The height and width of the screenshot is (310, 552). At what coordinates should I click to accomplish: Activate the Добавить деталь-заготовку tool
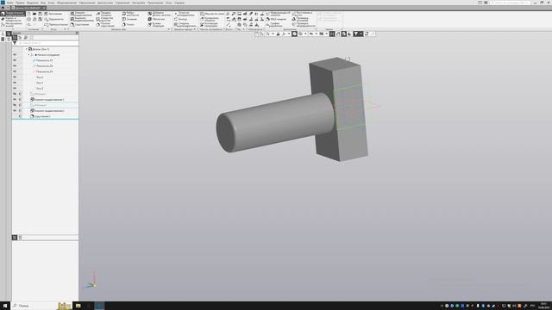tap(159, 14)
